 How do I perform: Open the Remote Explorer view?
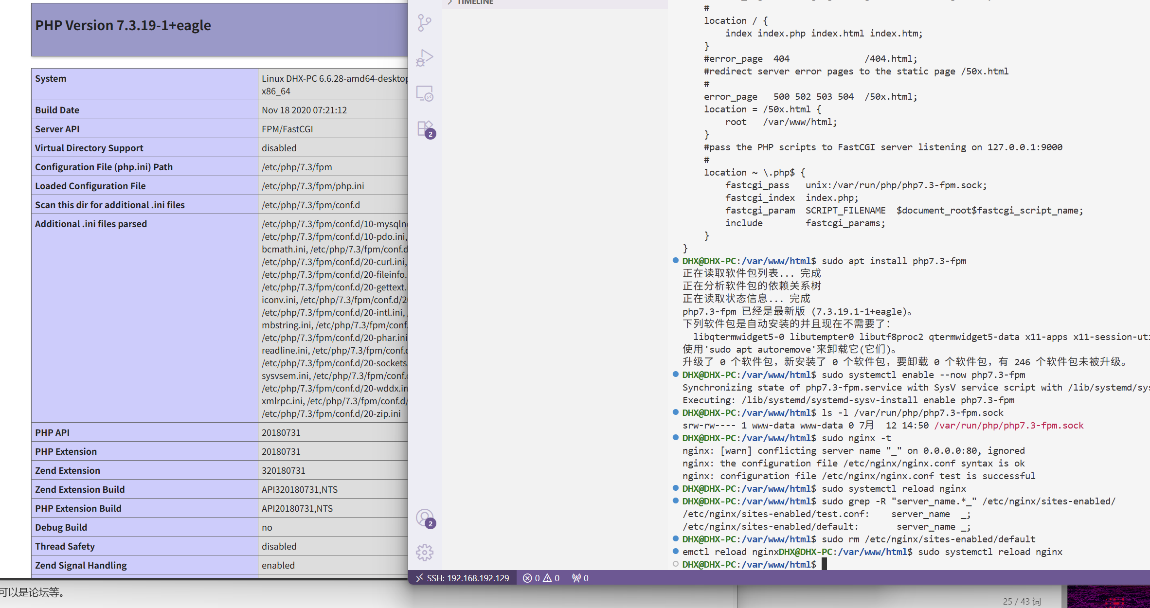click(x=425, y=93)
